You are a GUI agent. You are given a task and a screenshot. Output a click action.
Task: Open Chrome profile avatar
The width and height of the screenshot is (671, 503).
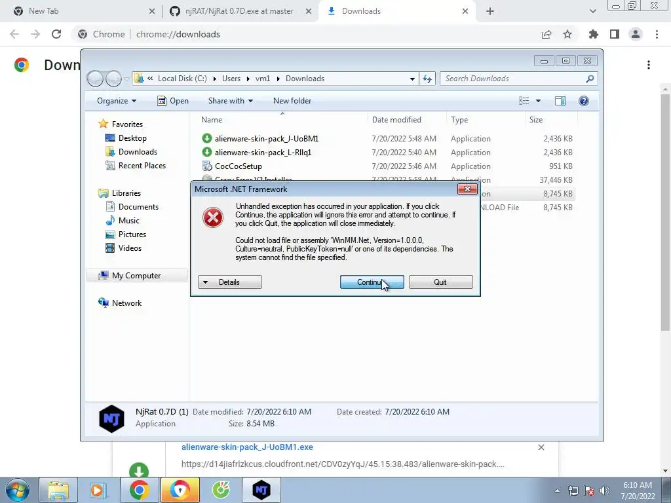click(x=636, y=34)
